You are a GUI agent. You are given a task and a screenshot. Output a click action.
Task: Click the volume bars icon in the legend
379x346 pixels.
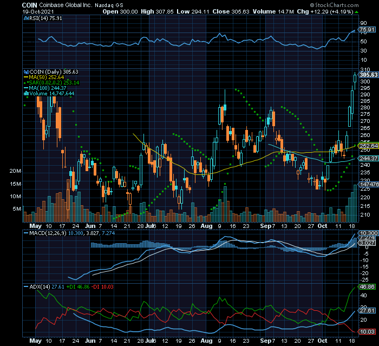click(27, 94)
